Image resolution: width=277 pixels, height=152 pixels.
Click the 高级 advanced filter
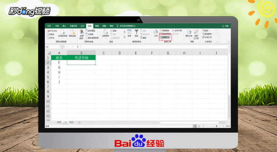click(143, 38)
